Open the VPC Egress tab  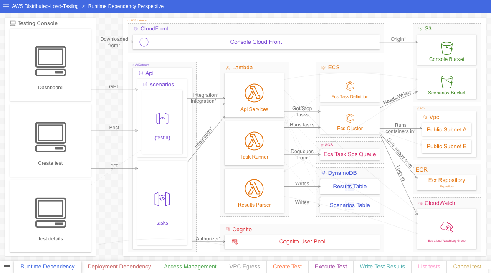pyautogui.click(x=245, y=267)
